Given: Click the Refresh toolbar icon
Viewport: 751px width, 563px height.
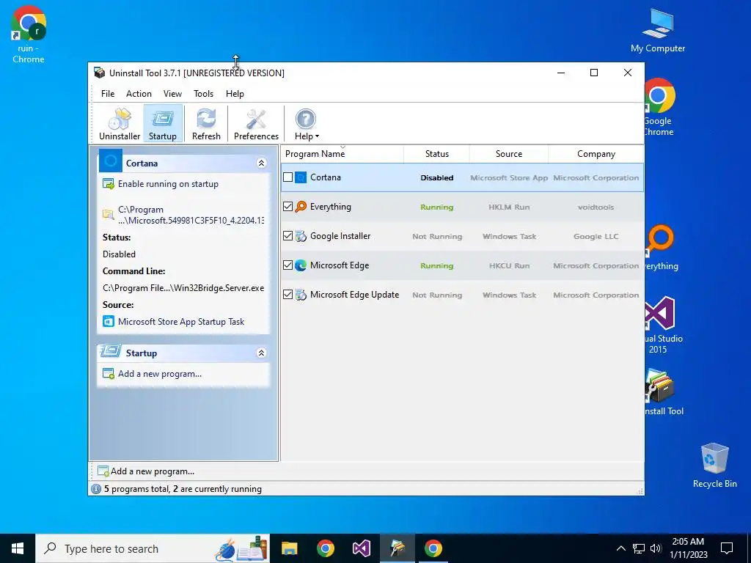Looking at the screenshot, I should point(206,123).
